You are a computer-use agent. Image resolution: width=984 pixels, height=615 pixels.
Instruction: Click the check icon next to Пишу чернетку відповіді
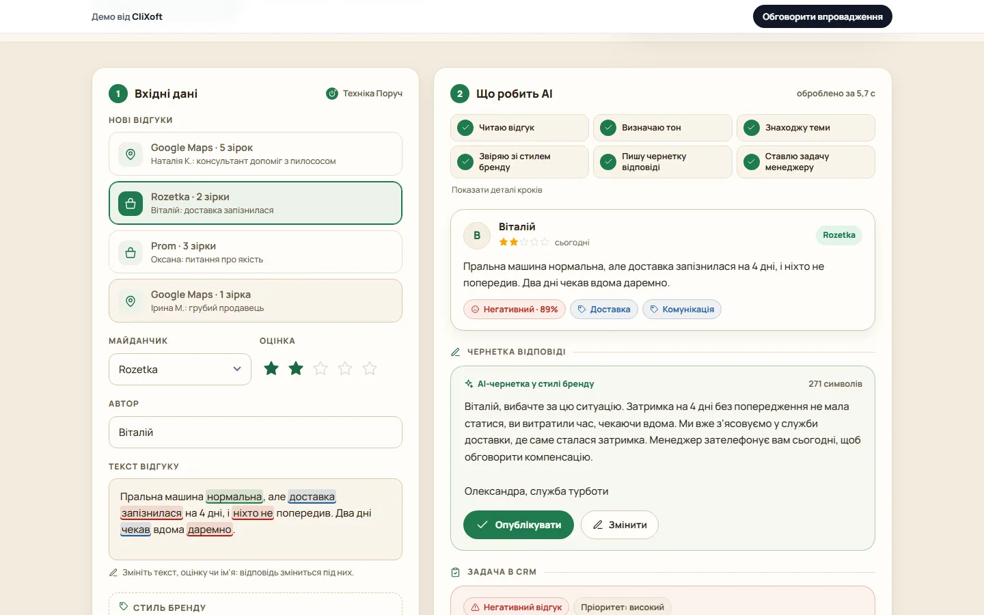click(x=608, y=162)
